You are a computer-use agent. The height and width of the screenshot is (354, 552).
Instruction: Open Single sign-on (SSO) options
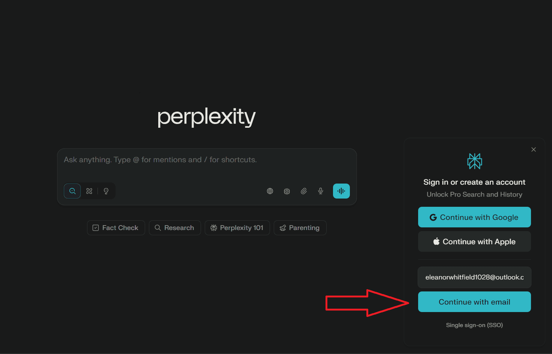coord(474,325)
